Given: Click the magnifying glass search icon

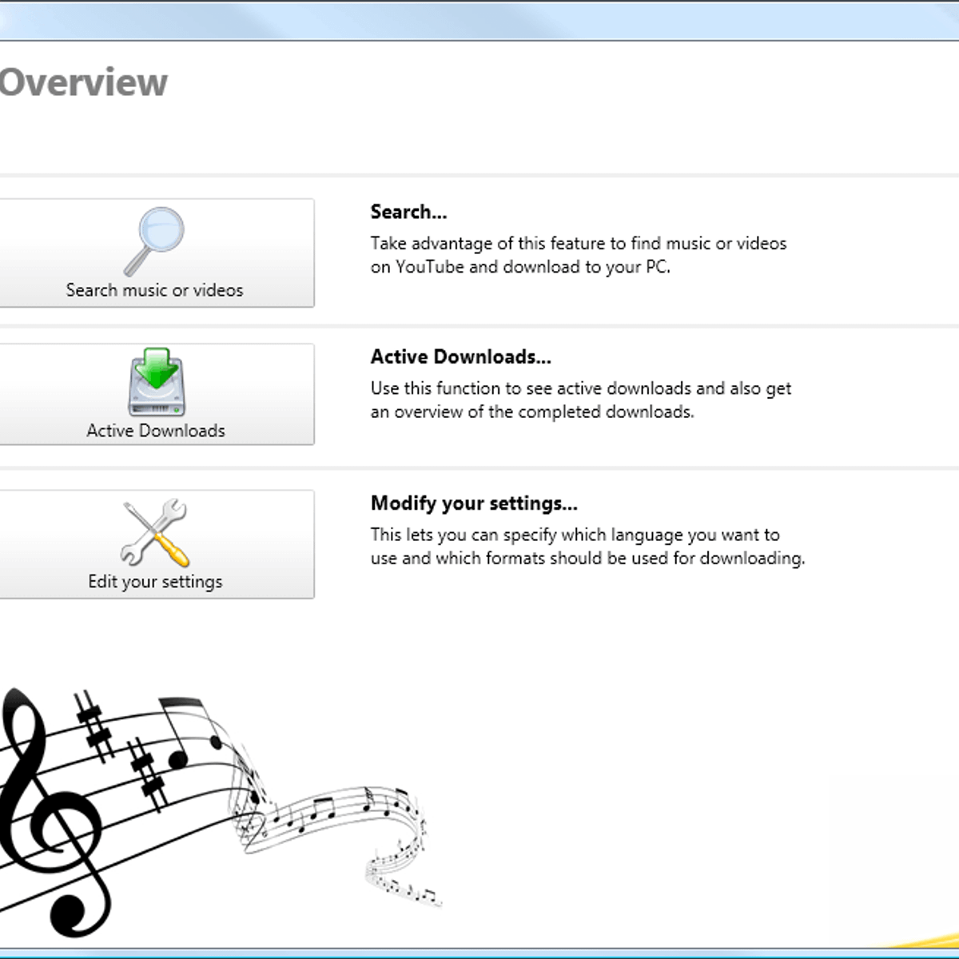Looking at the screenshot, I should 154,241.
